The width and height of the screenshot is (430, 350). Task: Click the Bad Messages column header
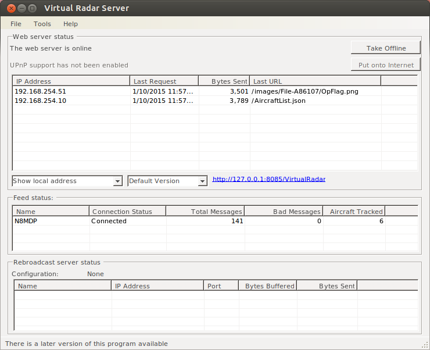pos(284,212)
